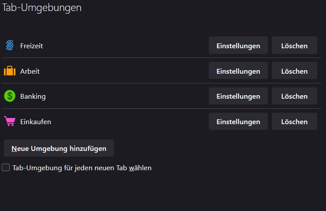Screen dimensions: 326x211
Task: Open Einstellungen for the Arbeit container
Action: 238,71
